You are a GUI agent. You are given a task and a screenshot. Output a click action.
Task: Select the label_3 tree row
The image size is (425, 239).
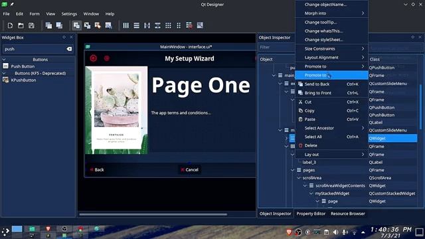[x=309, y=162]
